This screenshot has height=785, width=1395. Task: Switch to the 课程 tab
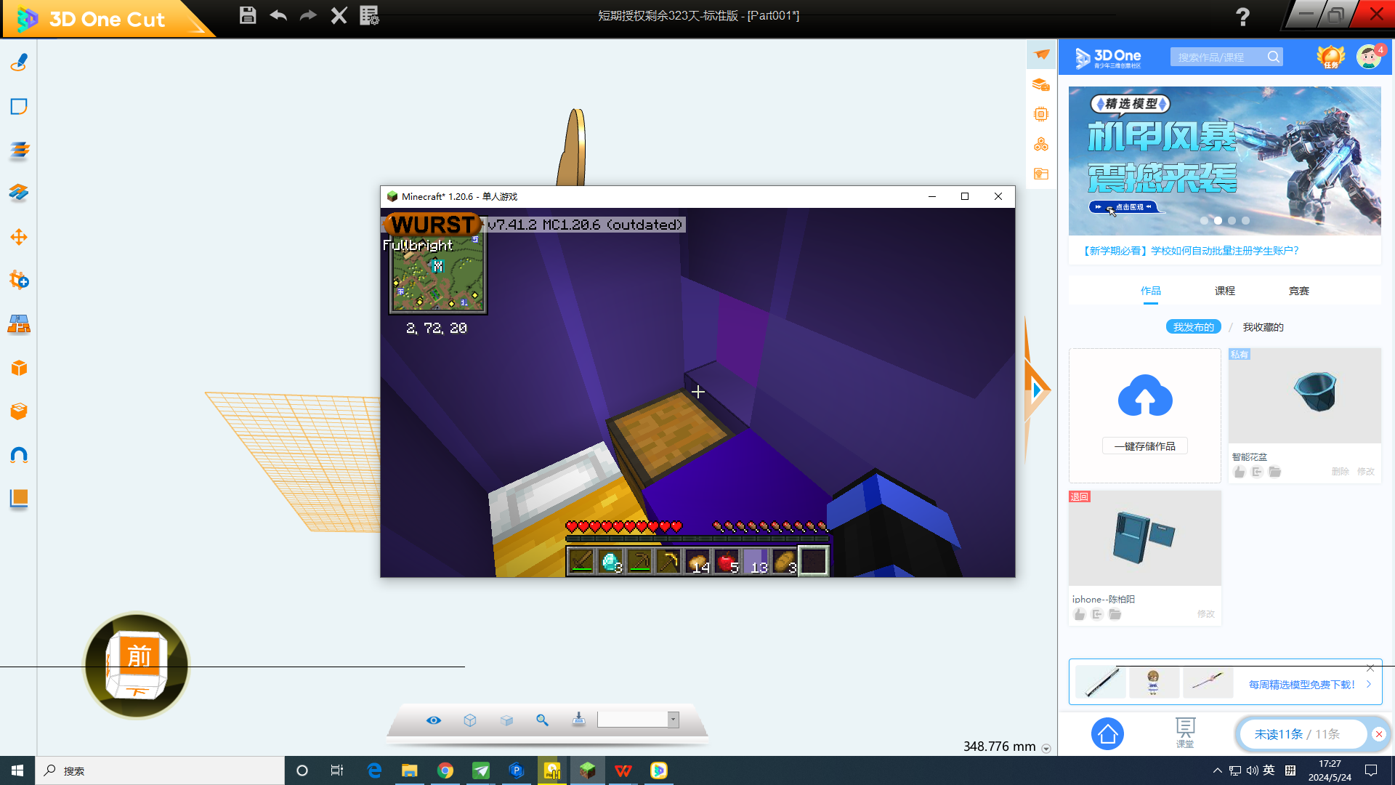coord(1224,291)
